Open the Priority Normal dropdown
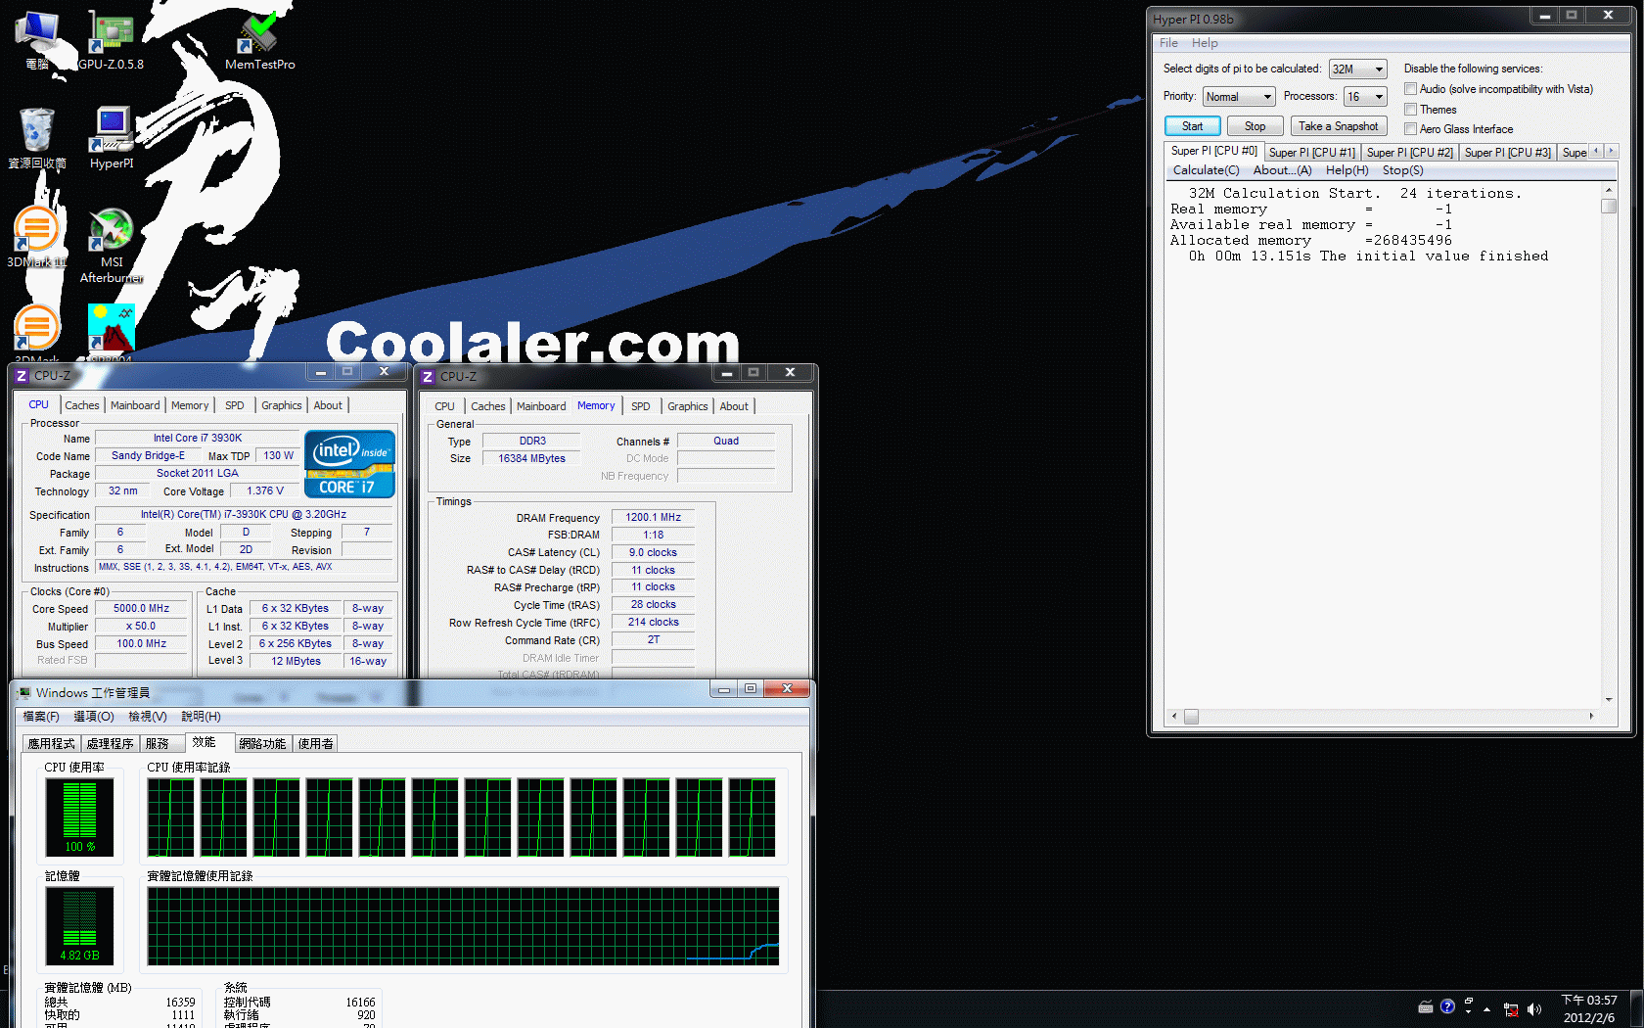 (x=1239, y=97)
